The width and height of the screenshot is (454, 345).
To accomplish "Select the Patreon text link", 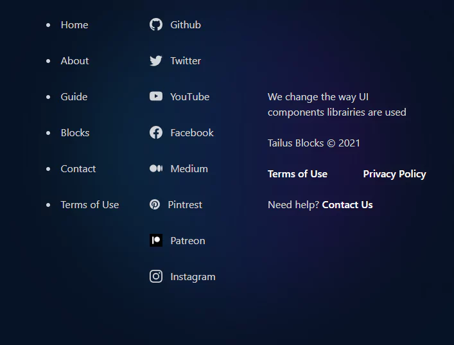I will pos(188,241).
